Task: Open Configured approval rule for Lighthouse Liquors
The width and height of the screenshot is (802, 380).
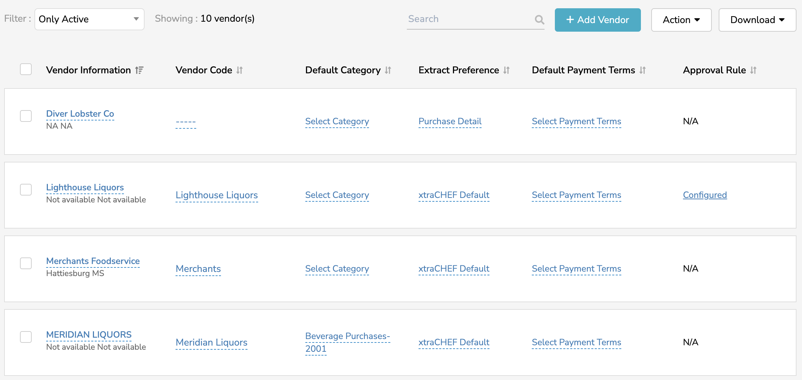Action: (705, 195)
